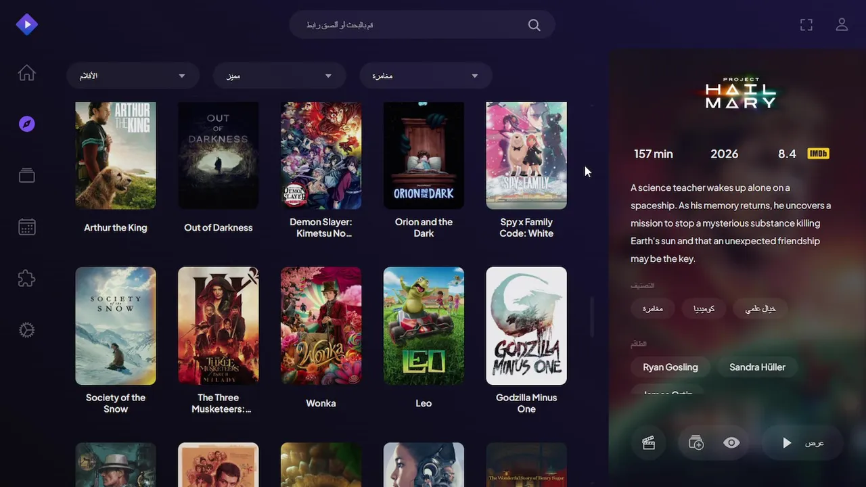The image size is (866, 487).
Task: Open the Godzilla Minus One poster
Action: [x=526, y=326]
